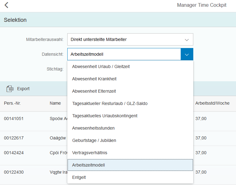Click the Mitarbeiterauswahl label
The image size is (236, 185).
click(x=45, y=39)
